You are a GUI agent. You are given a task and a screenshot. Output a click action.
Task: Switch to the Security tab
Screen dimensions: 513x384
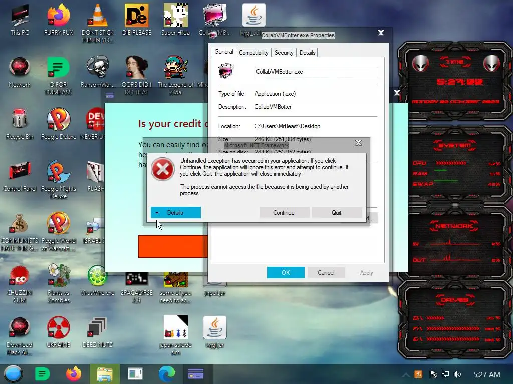click(x=284, y=53)
